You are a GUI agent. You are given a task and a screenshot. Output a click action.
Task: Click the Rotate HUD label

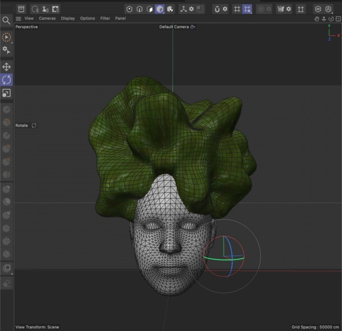(x=21, y=125)
